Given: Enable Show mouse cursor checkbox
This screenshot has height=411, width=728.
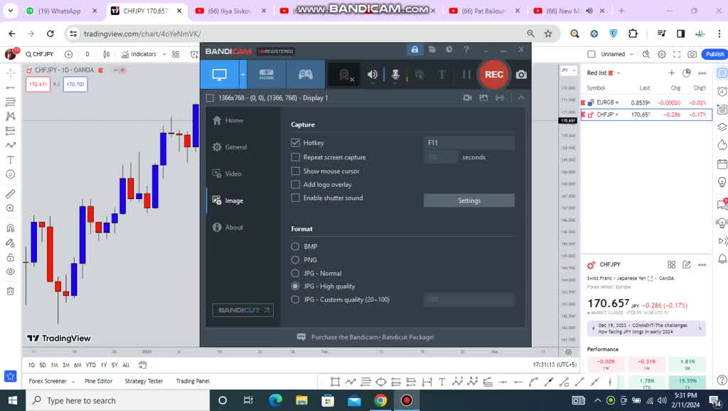Looking at the screenshot, I should point(296,171).
